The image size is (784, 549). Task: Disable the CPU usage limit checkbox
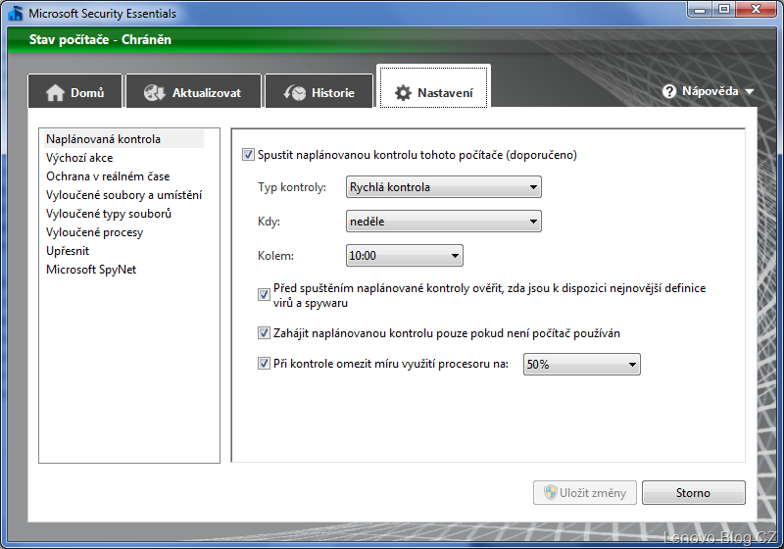tap(264, 364)
